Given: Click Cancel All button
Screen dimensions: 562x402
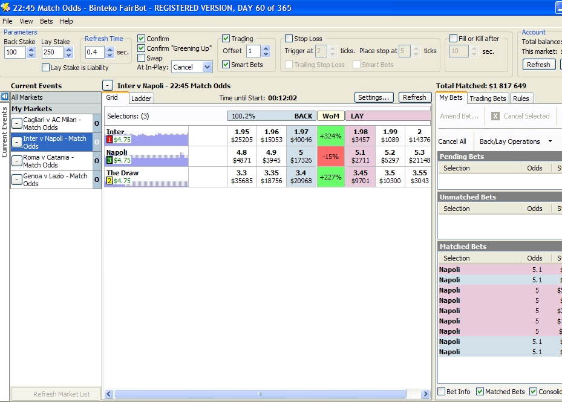Looking at the screenshot, I should click(x=452, y=141).
